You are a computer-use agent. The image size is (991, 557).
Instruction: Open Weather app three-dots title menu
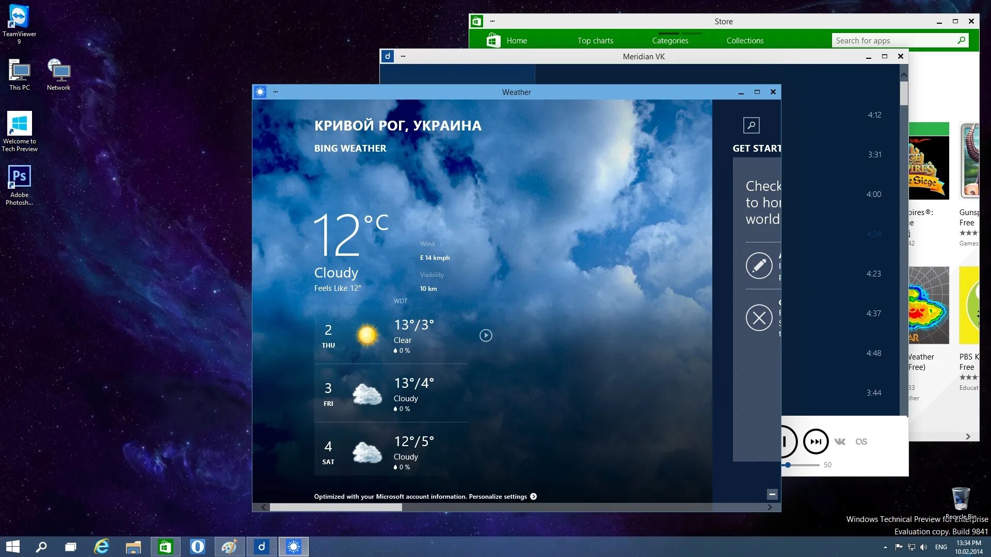click(x=276, y=92)
